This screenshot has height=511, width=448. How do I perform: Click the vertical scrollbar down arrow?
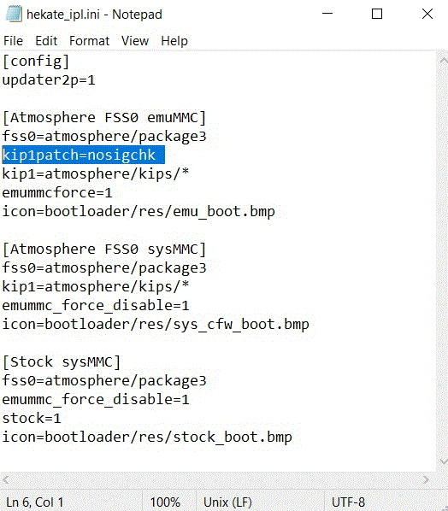point(444,461)
